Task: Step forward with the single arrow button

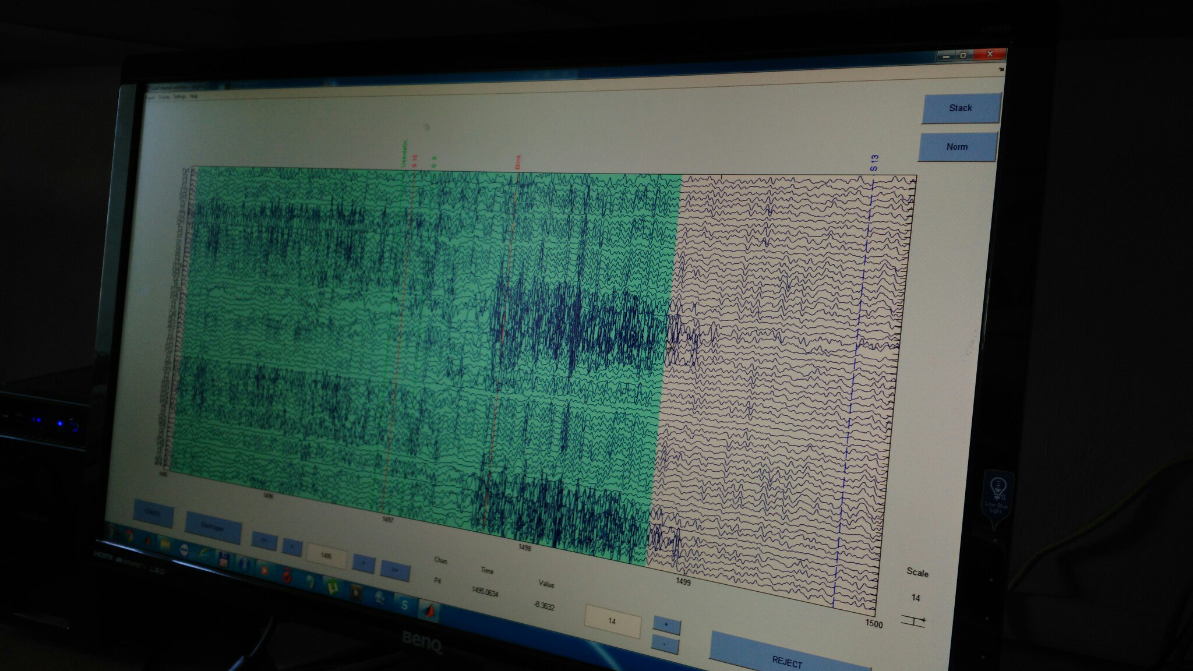Action: point(363,563)
